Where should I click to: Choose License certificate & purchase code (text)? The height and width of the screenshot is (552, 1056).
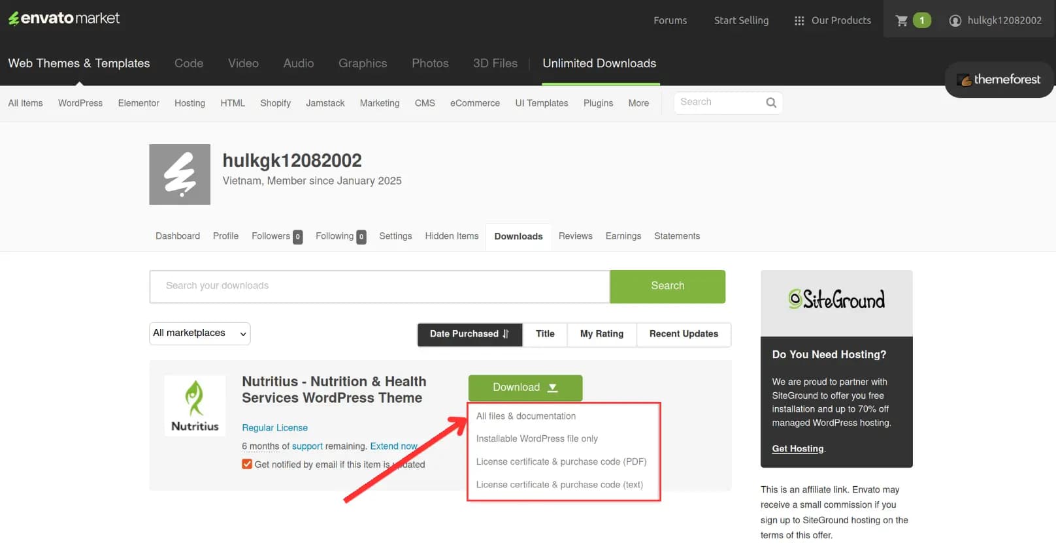559,485
